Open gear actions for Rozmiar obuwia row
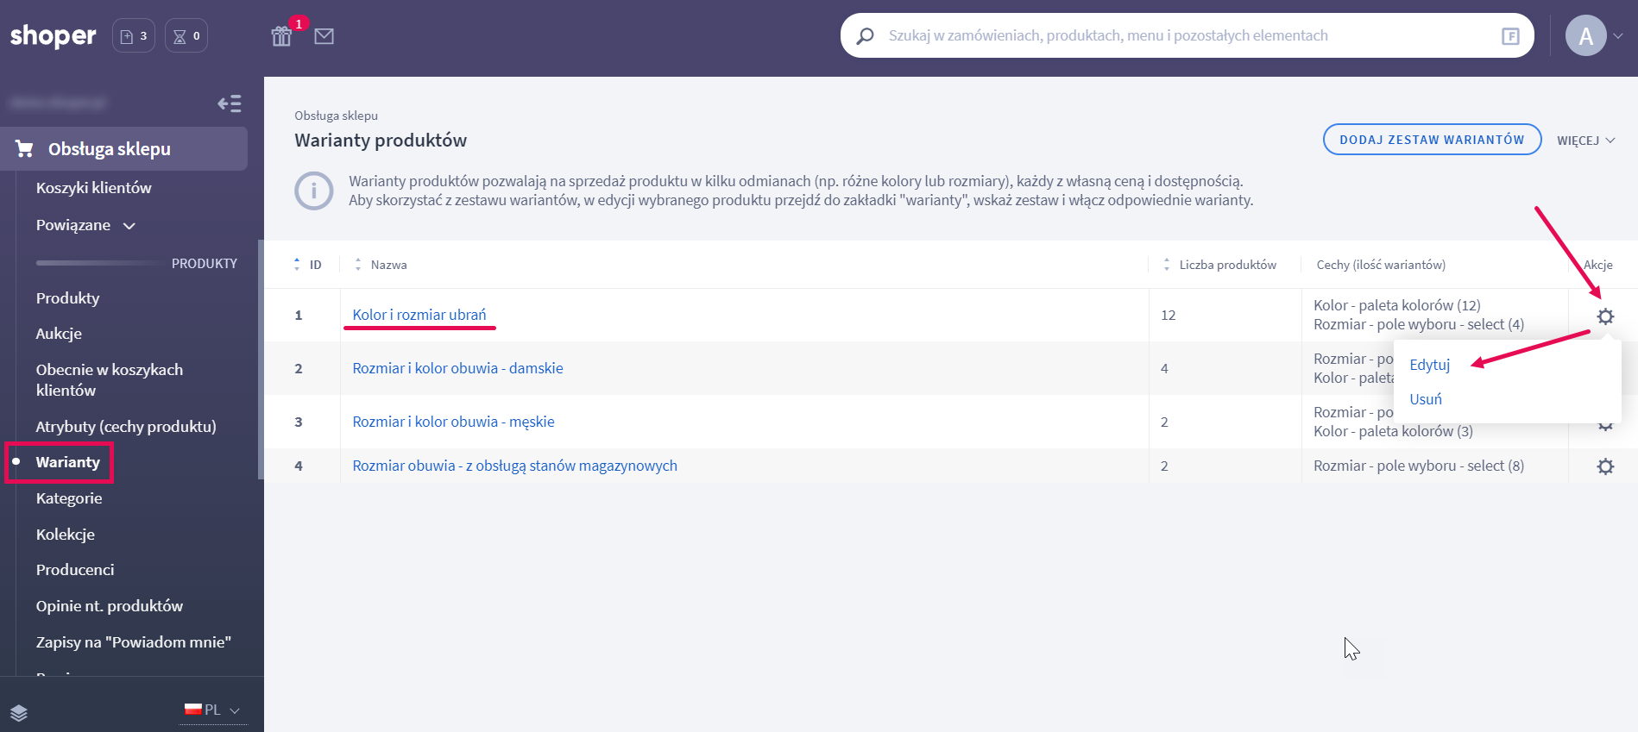1638x732 pixels. [1604, 466]
